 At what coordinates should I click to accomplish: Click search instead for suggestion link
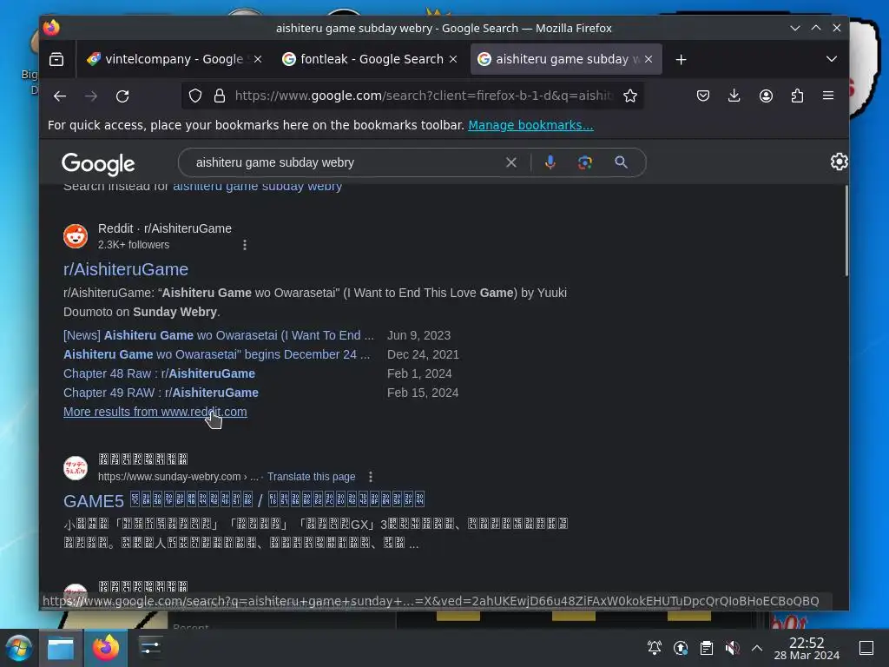pyautogui.click(x=257, y=187)
